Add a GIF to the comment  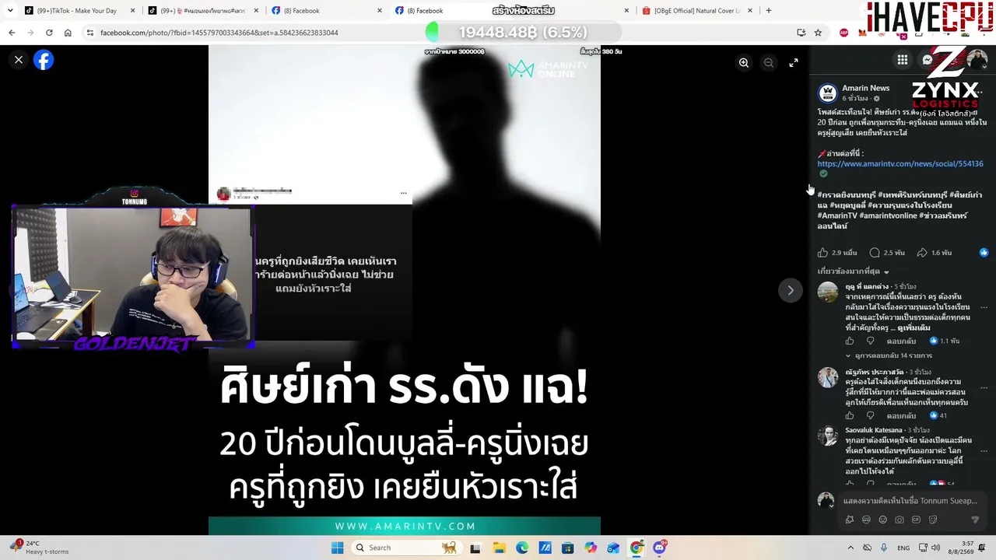[x=916, y=520]
